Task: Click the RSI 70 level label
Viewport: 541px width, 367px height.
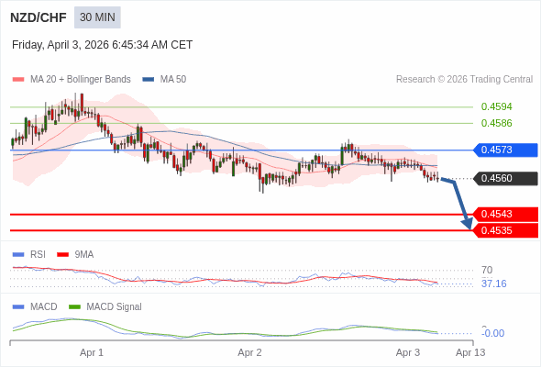Action: click(x=487, y=270)
